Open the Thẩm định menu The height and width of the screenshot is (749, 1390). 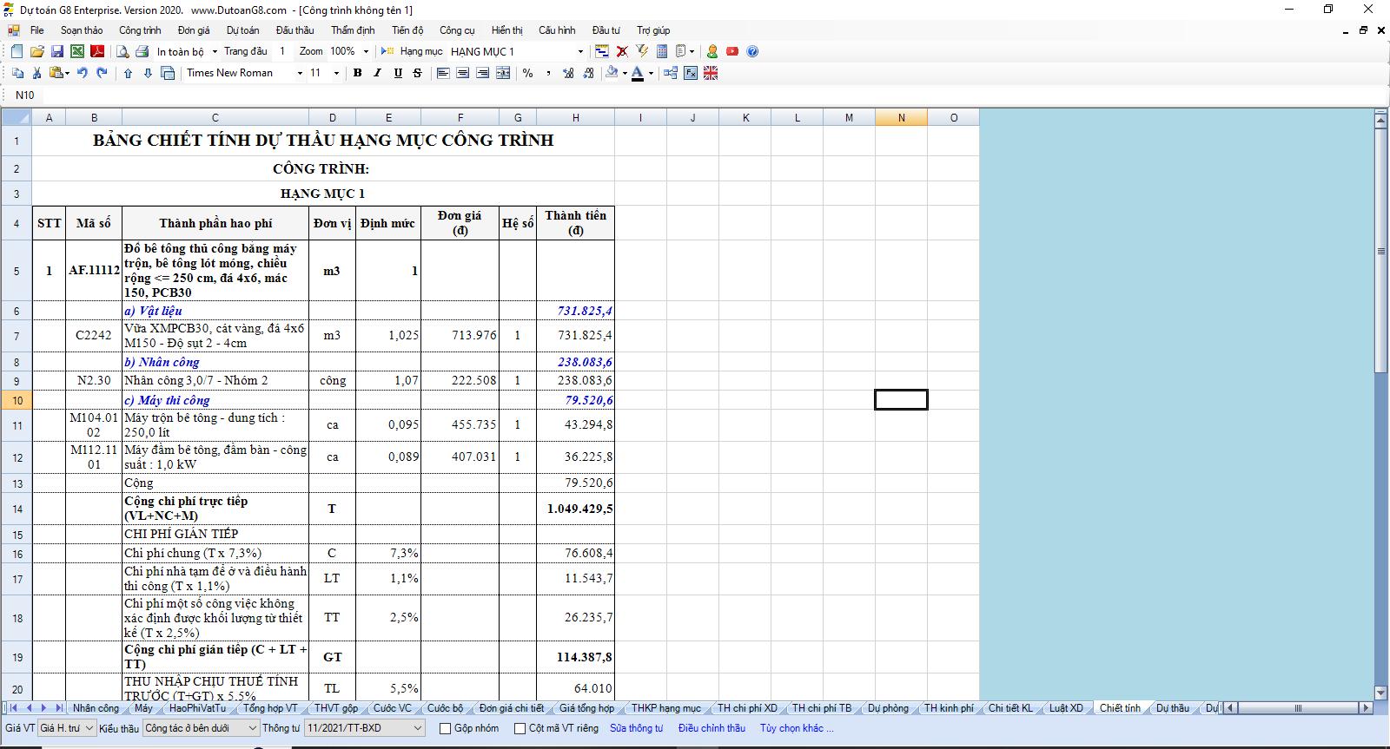353,30
